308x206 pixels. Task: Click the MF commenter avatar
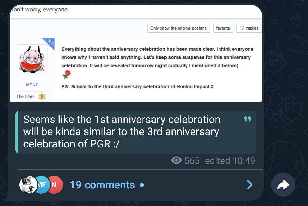pos(42,185)
